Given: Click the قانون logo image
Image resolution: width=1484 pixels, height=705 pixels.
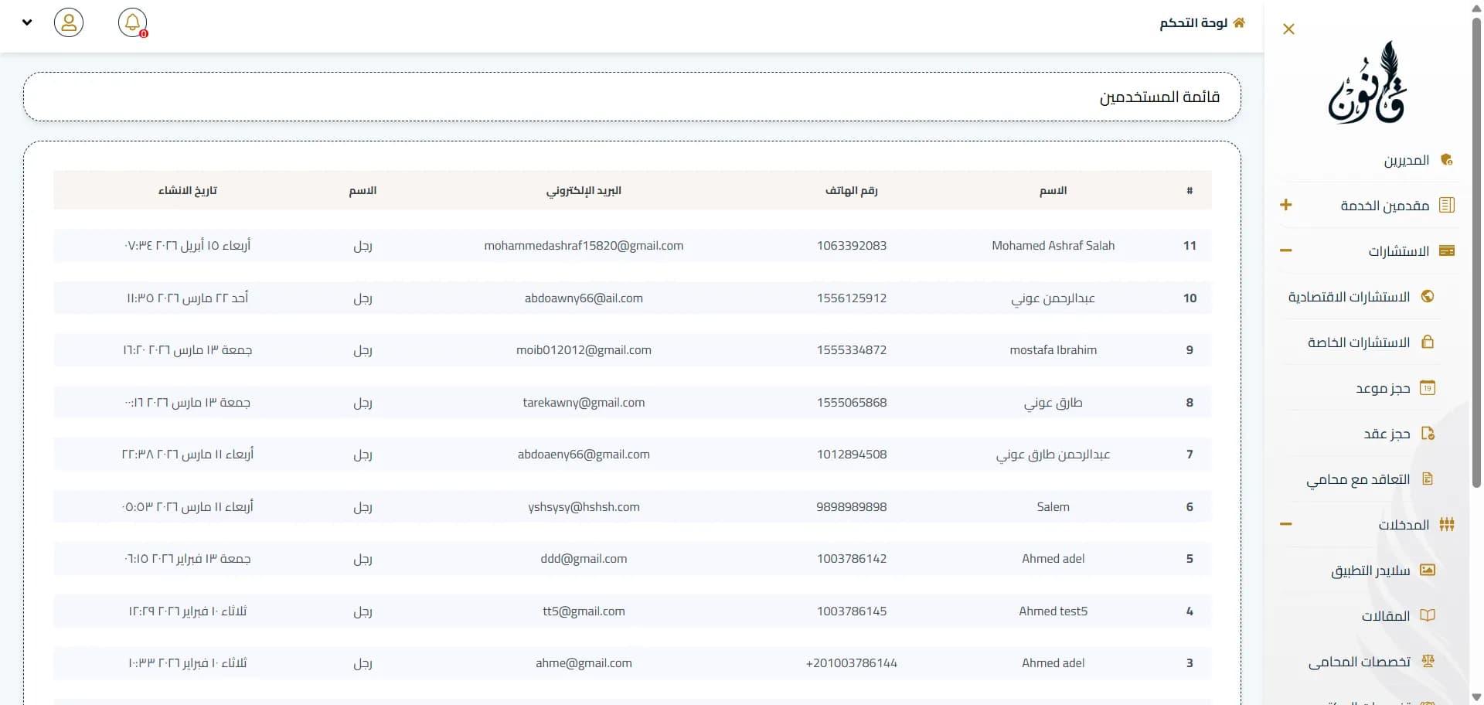Looking at the screenshot, I should [x=1367, y=83].
